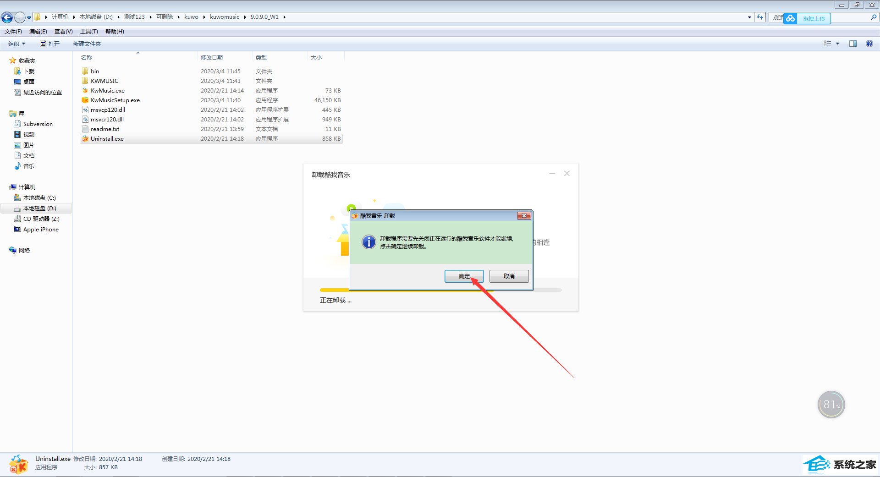Open 网络 in the navigation pane
Screen dimensions: 880x477
pyautogui.click(x=24, y=251)
